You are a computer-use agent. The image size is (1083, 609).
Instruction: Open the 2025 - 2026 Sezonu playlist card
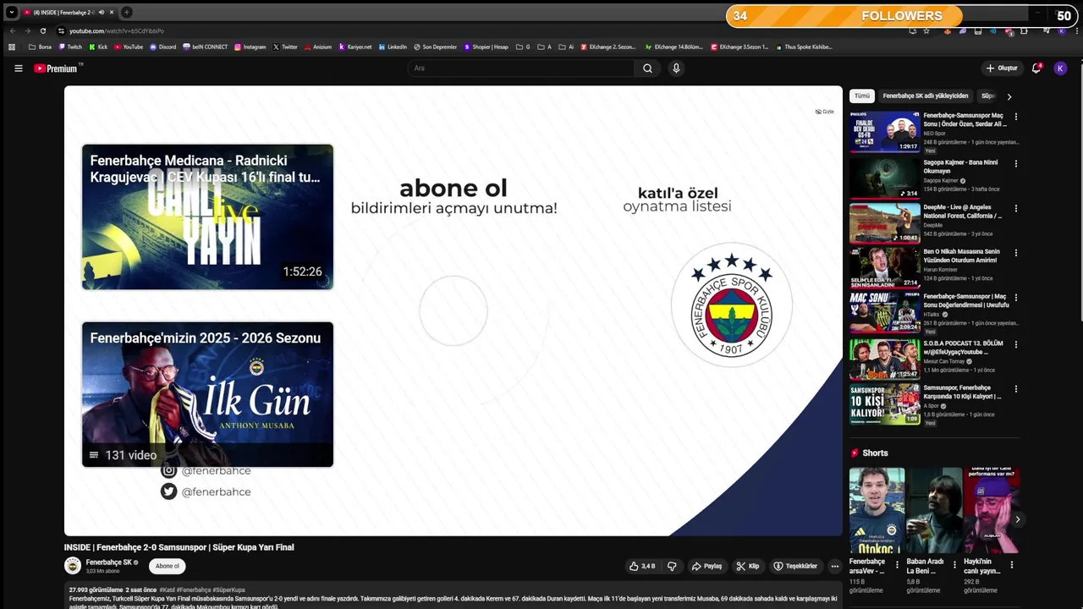point(207,394)
